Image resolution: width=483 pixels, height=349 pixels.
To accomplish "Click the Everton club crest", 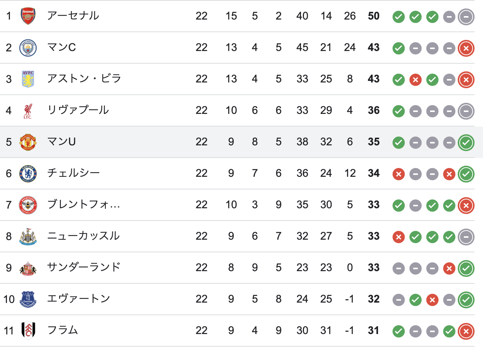I will pos(28,299).
